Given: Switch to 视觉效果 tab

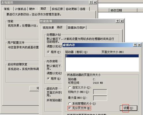Looking at the screenshot, I should click(x=48, y=28).
